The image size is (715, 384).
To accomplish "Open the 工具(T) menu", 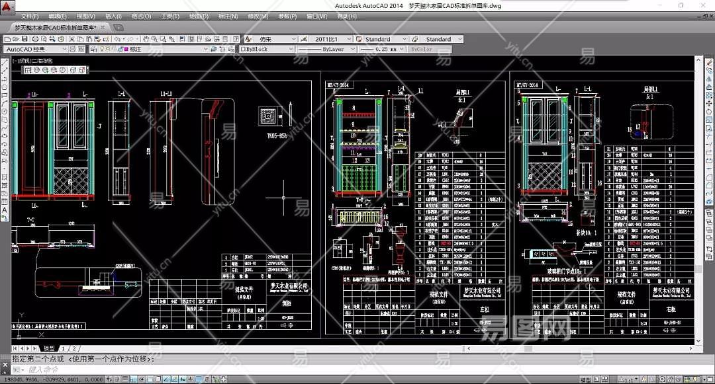I will (x=170, y=16).
